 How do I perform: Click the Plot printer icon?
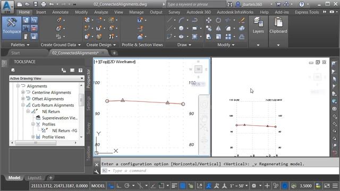tap(44, 4)
